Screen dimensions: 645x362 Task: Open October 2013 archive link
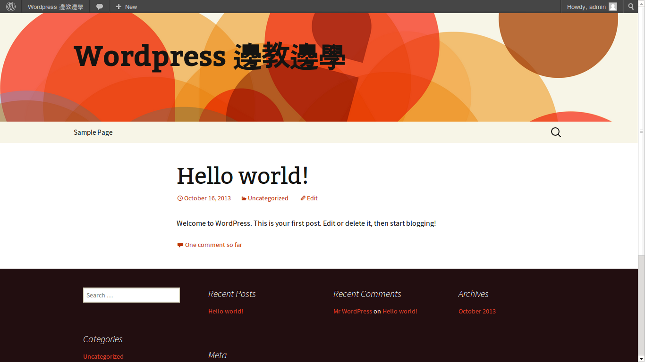pyautogui.click(x=477, y=311)
